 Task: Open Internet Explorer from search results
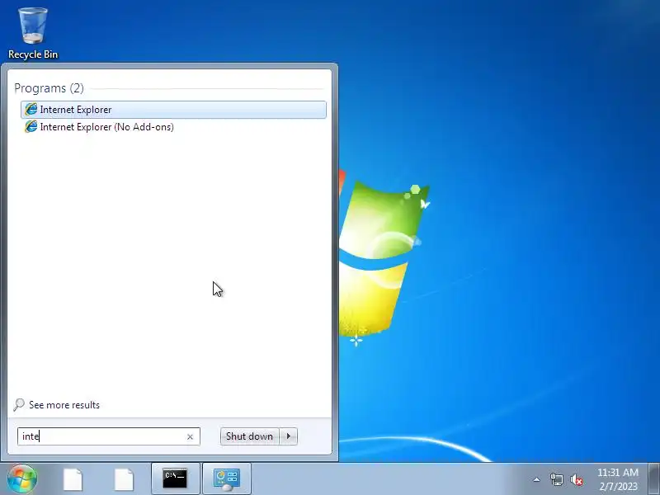click(173, 110)
